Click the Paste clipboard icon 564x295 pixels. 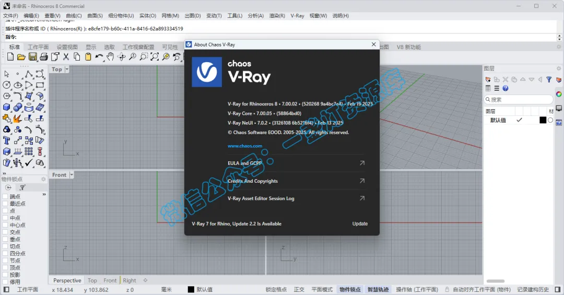click(x=88, y=56)
